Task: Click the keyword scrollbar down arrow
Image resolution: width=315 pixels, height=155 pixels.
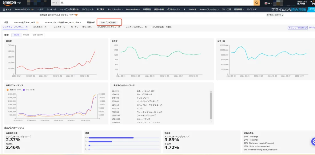Action: [211, 121]
